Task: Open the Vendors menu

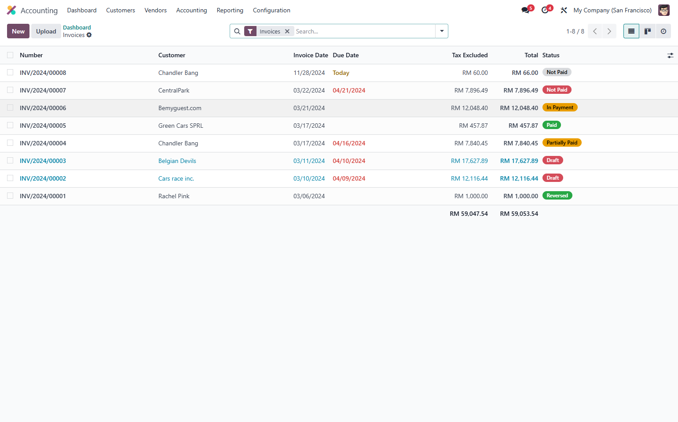Action: [x=156, y=10]
